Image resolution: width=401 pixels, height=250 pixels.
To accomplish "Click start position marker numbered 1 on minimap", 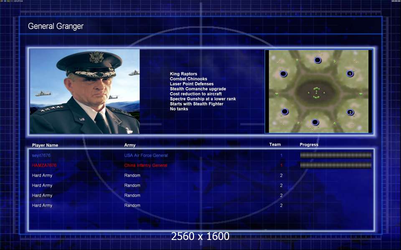I will click(x=350, y=74).
